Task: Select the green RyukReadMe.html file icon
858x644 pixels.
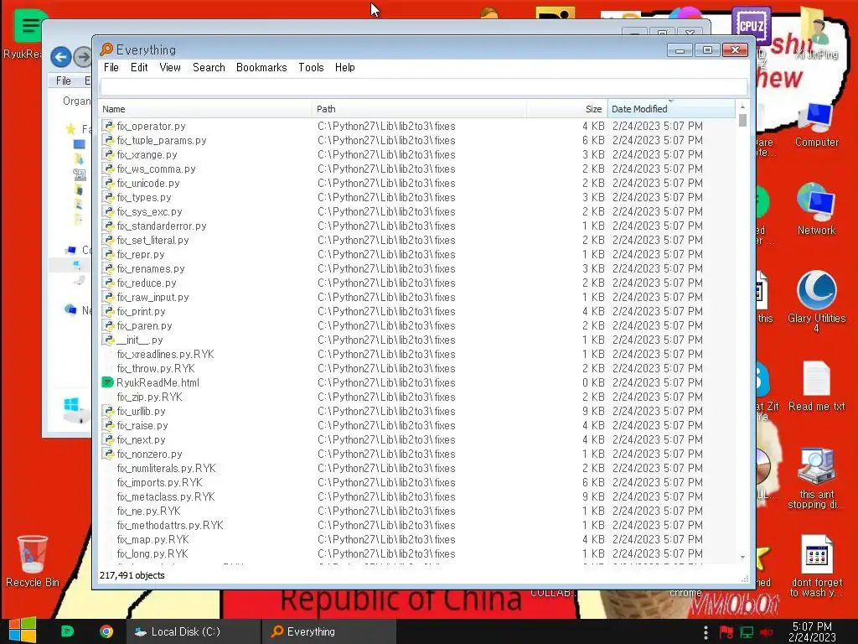Action: pos(108,382)
